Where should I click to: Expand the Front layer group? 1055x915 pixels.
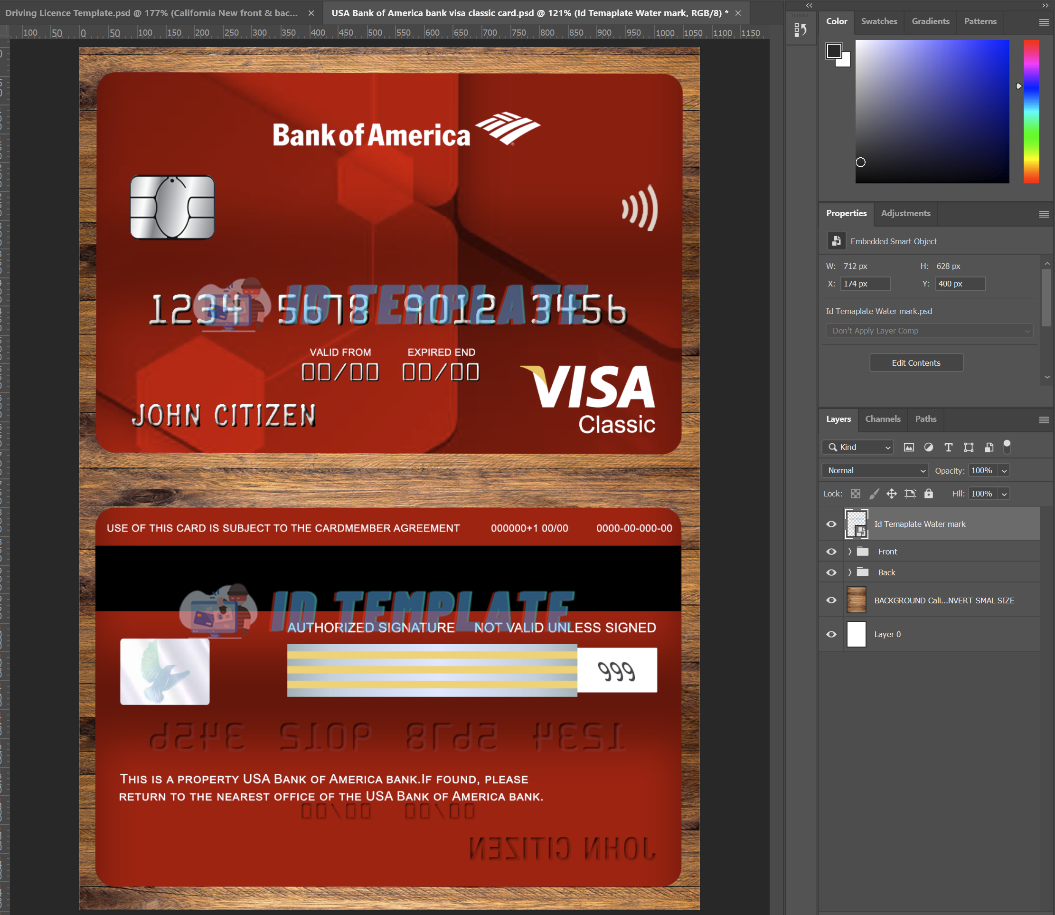849,552
